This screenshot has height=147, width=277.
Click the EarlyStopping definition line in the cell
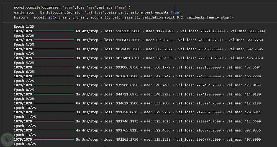[97, 12]
